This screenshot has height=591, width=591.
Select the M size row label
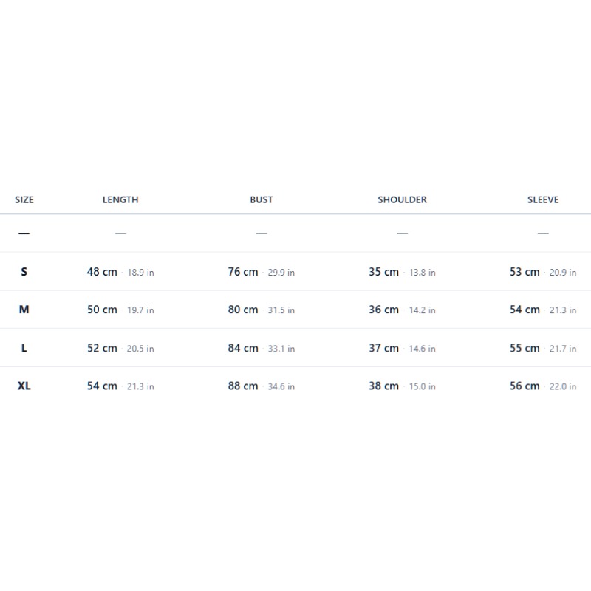coord(24,310)
